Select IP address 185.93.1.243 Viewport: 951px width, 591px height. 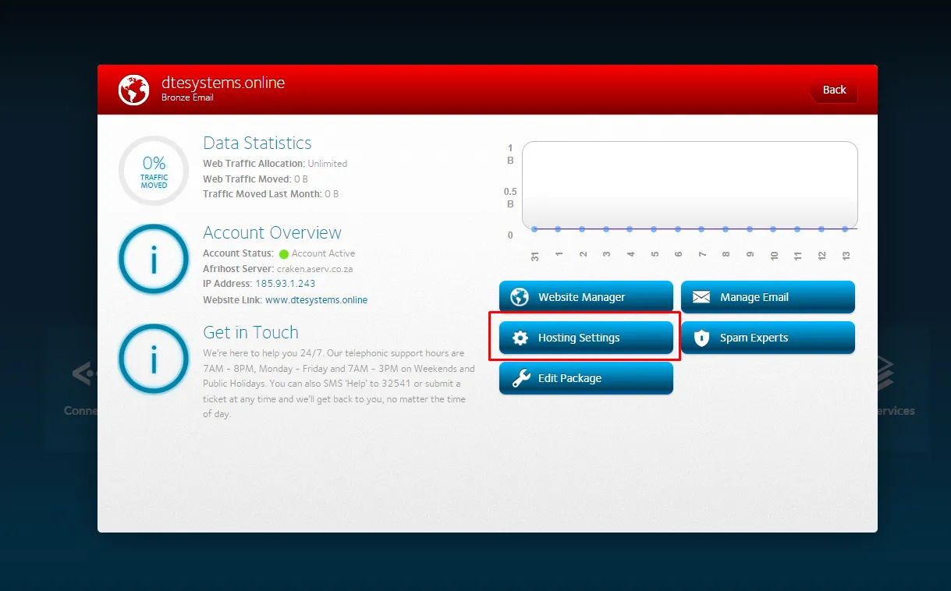pos(285,284)
